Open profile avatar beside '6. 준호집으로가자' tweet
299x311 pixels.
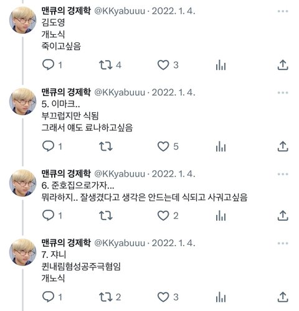[22, 183]
